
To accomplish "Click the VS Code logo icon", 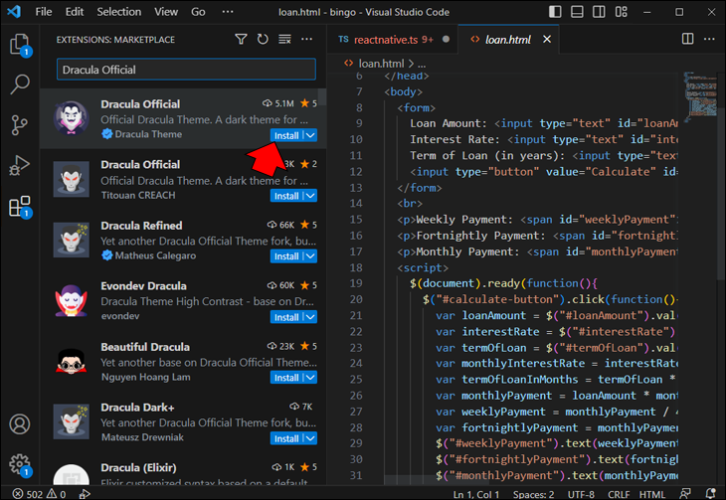I will pos(14,12).
